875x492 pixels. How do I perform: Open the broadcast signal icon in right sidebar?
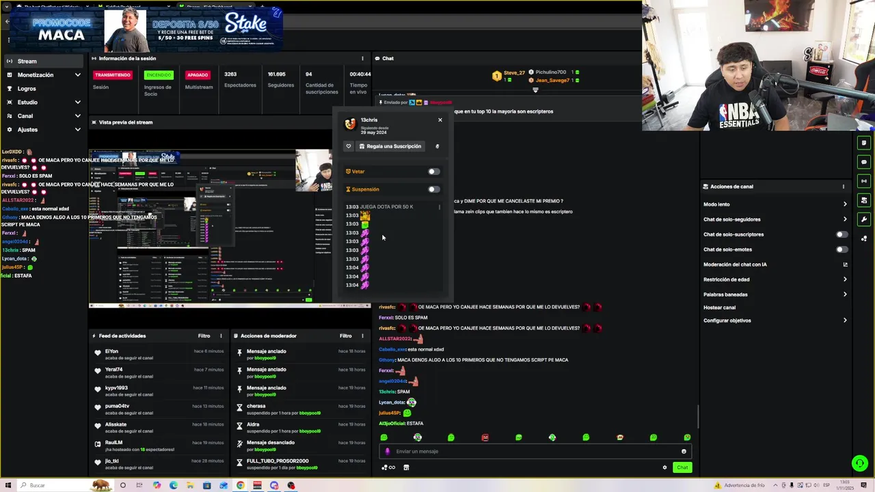[x=864, y=181]
